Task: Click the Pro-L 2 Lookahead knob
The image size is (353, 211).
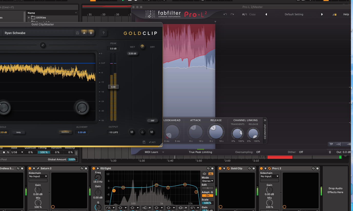Action: coord(172,132)
